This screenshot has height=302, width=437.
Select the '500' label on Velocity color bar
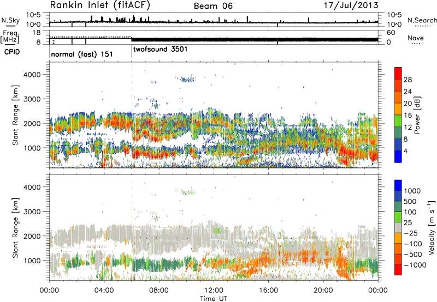[410, 202]
